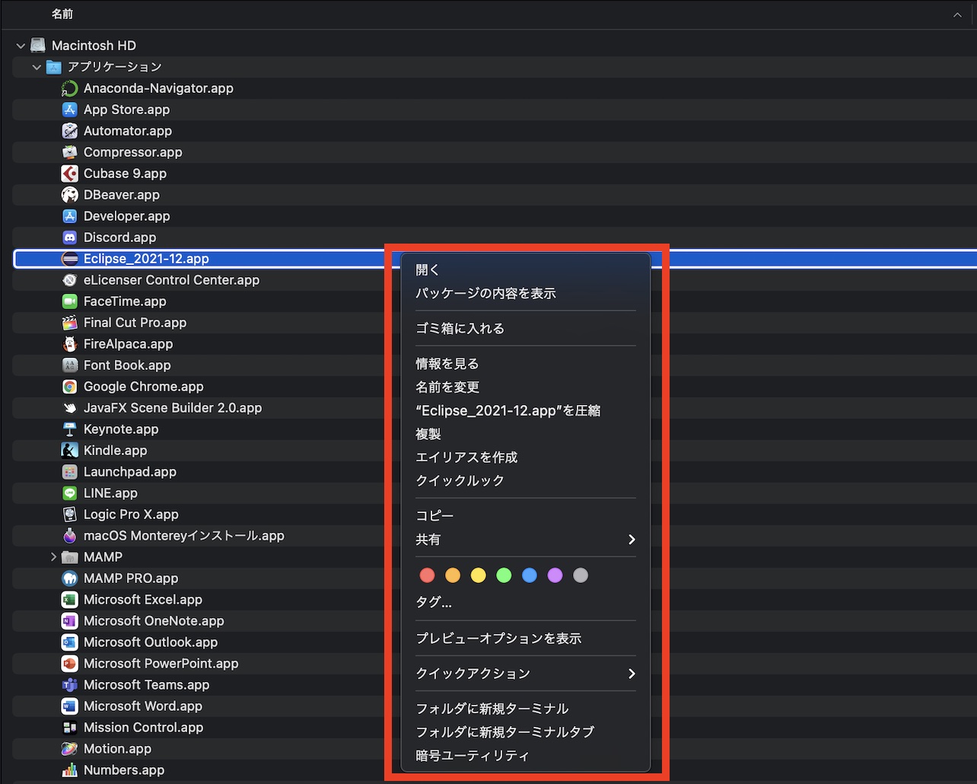Select the MAMP PRO.app row
Screen dimensions: 977x784
pos(495,578)
